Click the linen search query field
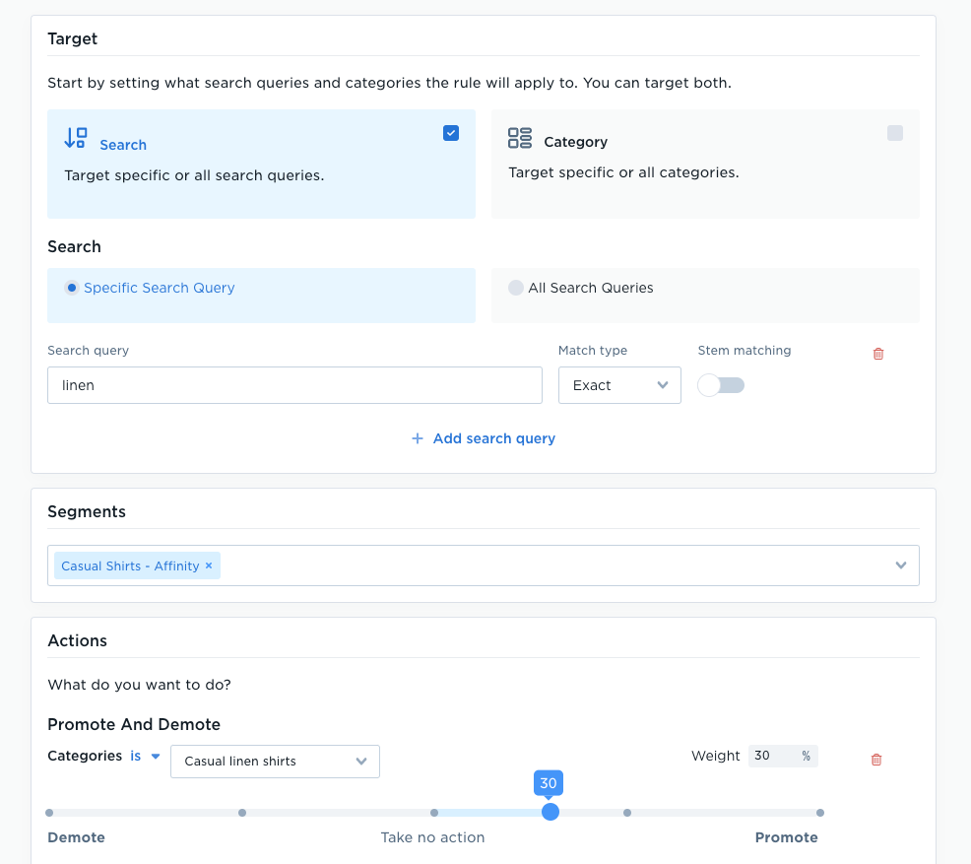971x864 pixels. point(294,385)
